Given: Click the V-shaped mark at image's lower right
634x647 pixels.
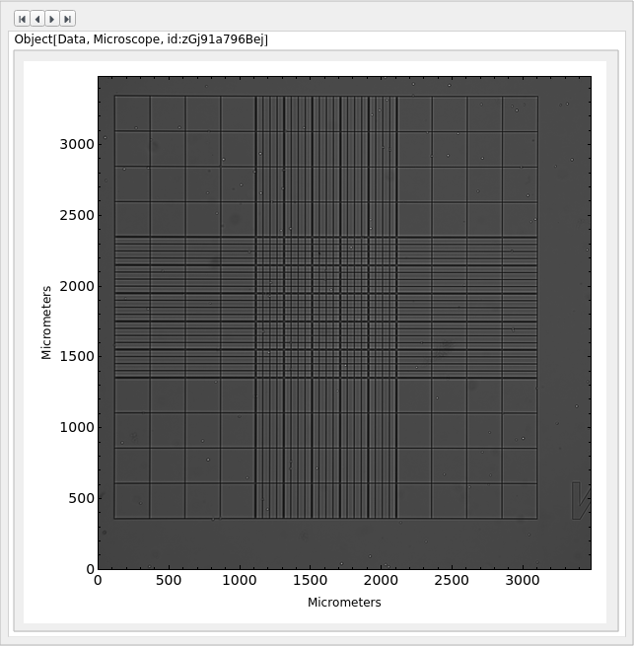Looking at the screenshot, I should [581, 500].
